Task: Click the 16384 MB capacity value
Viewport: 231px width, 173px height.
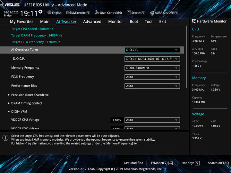Action: click(x=199, y=102)
